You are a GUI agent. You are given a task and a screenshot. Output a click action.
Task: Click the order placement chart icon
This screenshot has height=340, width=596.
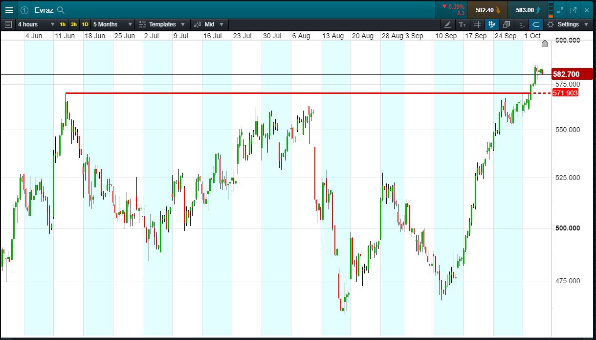coord(521,24)
